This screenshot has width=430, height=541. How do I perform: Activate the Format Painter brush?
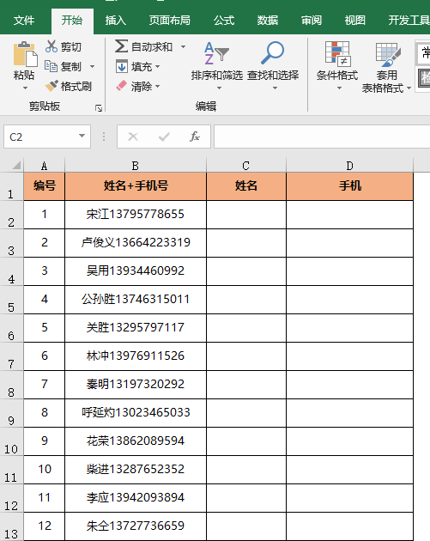(51, 86)
